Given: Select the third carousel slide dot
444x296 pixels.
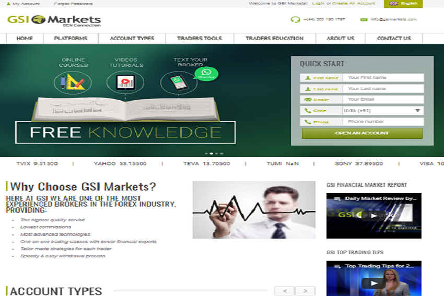Looking at the screenshot, I should click(217, 153).
